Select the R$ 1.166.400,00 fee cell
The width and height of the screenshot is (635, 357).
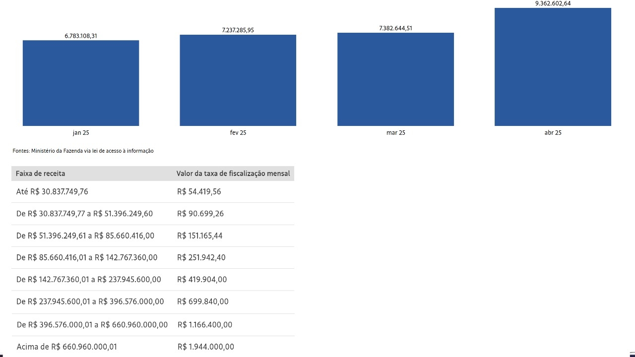point(205,325)
